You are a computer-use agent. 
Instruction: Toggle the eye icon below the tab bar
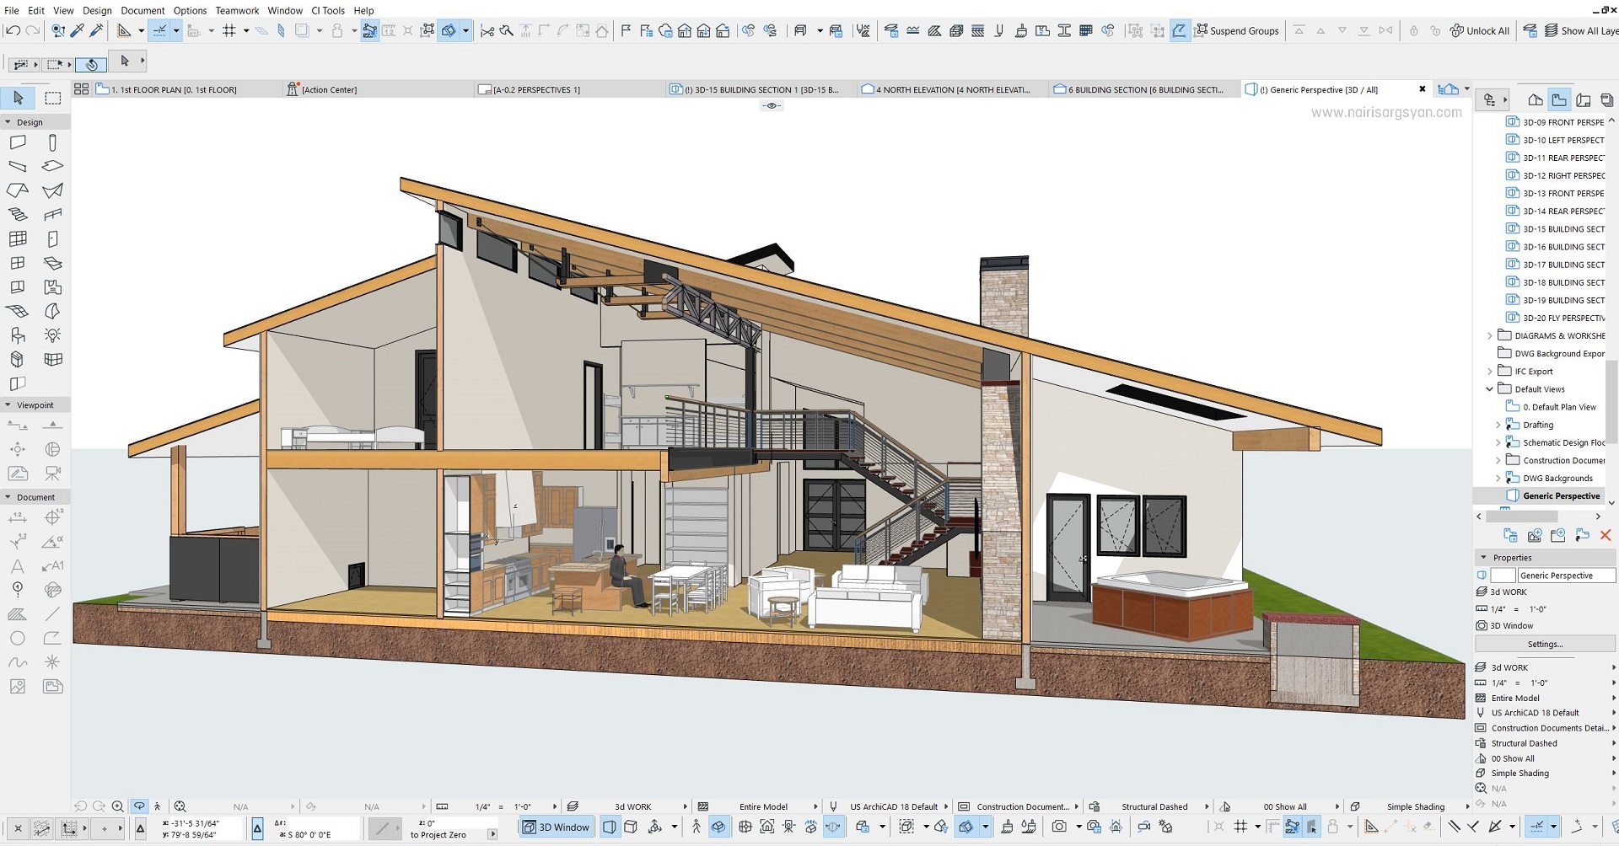click(771, 105)
